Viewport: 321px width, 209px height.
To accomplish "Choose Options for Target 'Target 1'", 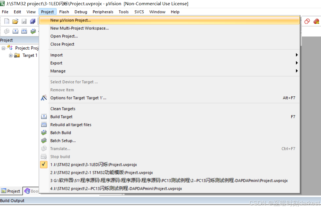I will coord(170,98).
